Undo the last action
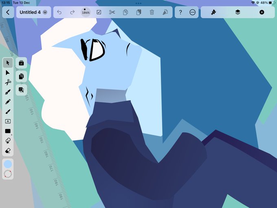The width and height of the screenshot is (277, 208). (x=59, y=12)
